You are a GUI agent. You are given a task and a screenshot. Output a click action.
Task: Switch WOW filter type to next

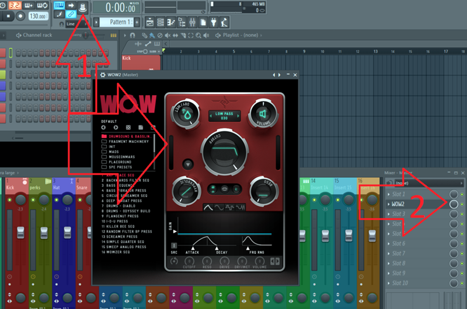coord(238,115)
